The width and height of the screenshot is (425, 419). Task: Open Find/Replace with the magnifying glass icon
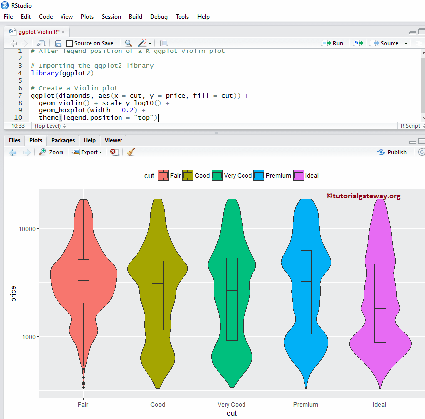pos(128,43)
